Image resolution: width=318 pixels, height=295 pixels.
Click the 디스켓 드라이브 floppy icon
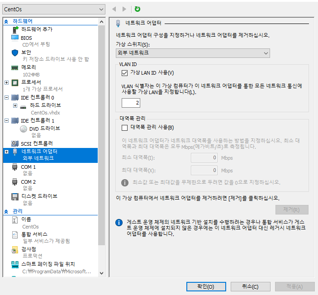point(15,197)
